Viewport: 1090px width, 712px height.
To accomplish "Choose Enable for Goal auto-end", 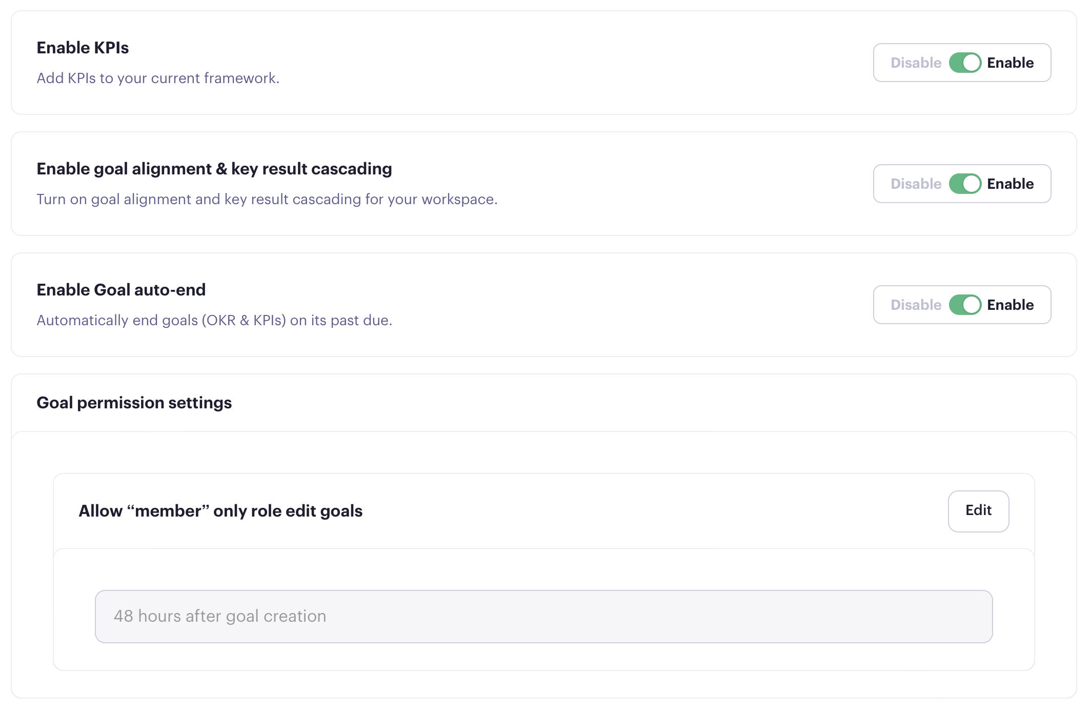I will pos(1010,305).
